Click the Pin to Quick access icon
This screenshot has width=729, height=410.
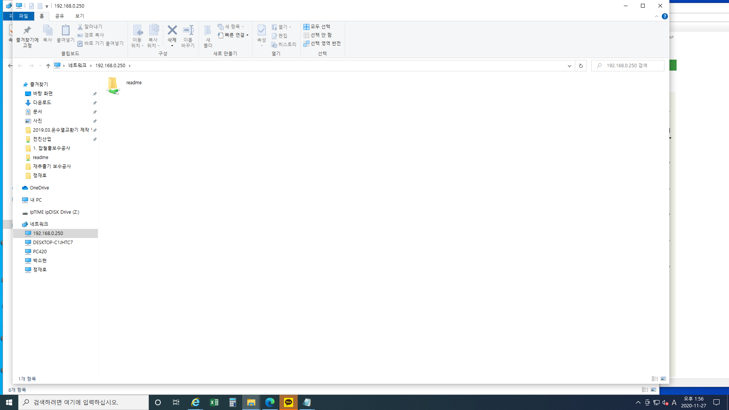27,30
